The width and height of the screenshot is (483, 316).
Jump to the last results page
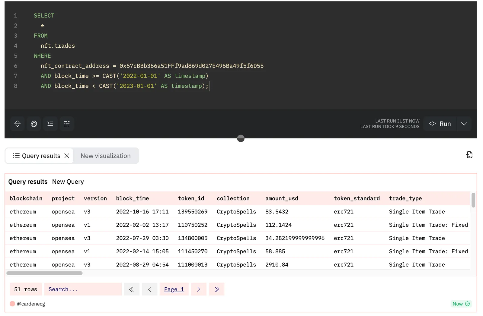[x=217, y=289]
